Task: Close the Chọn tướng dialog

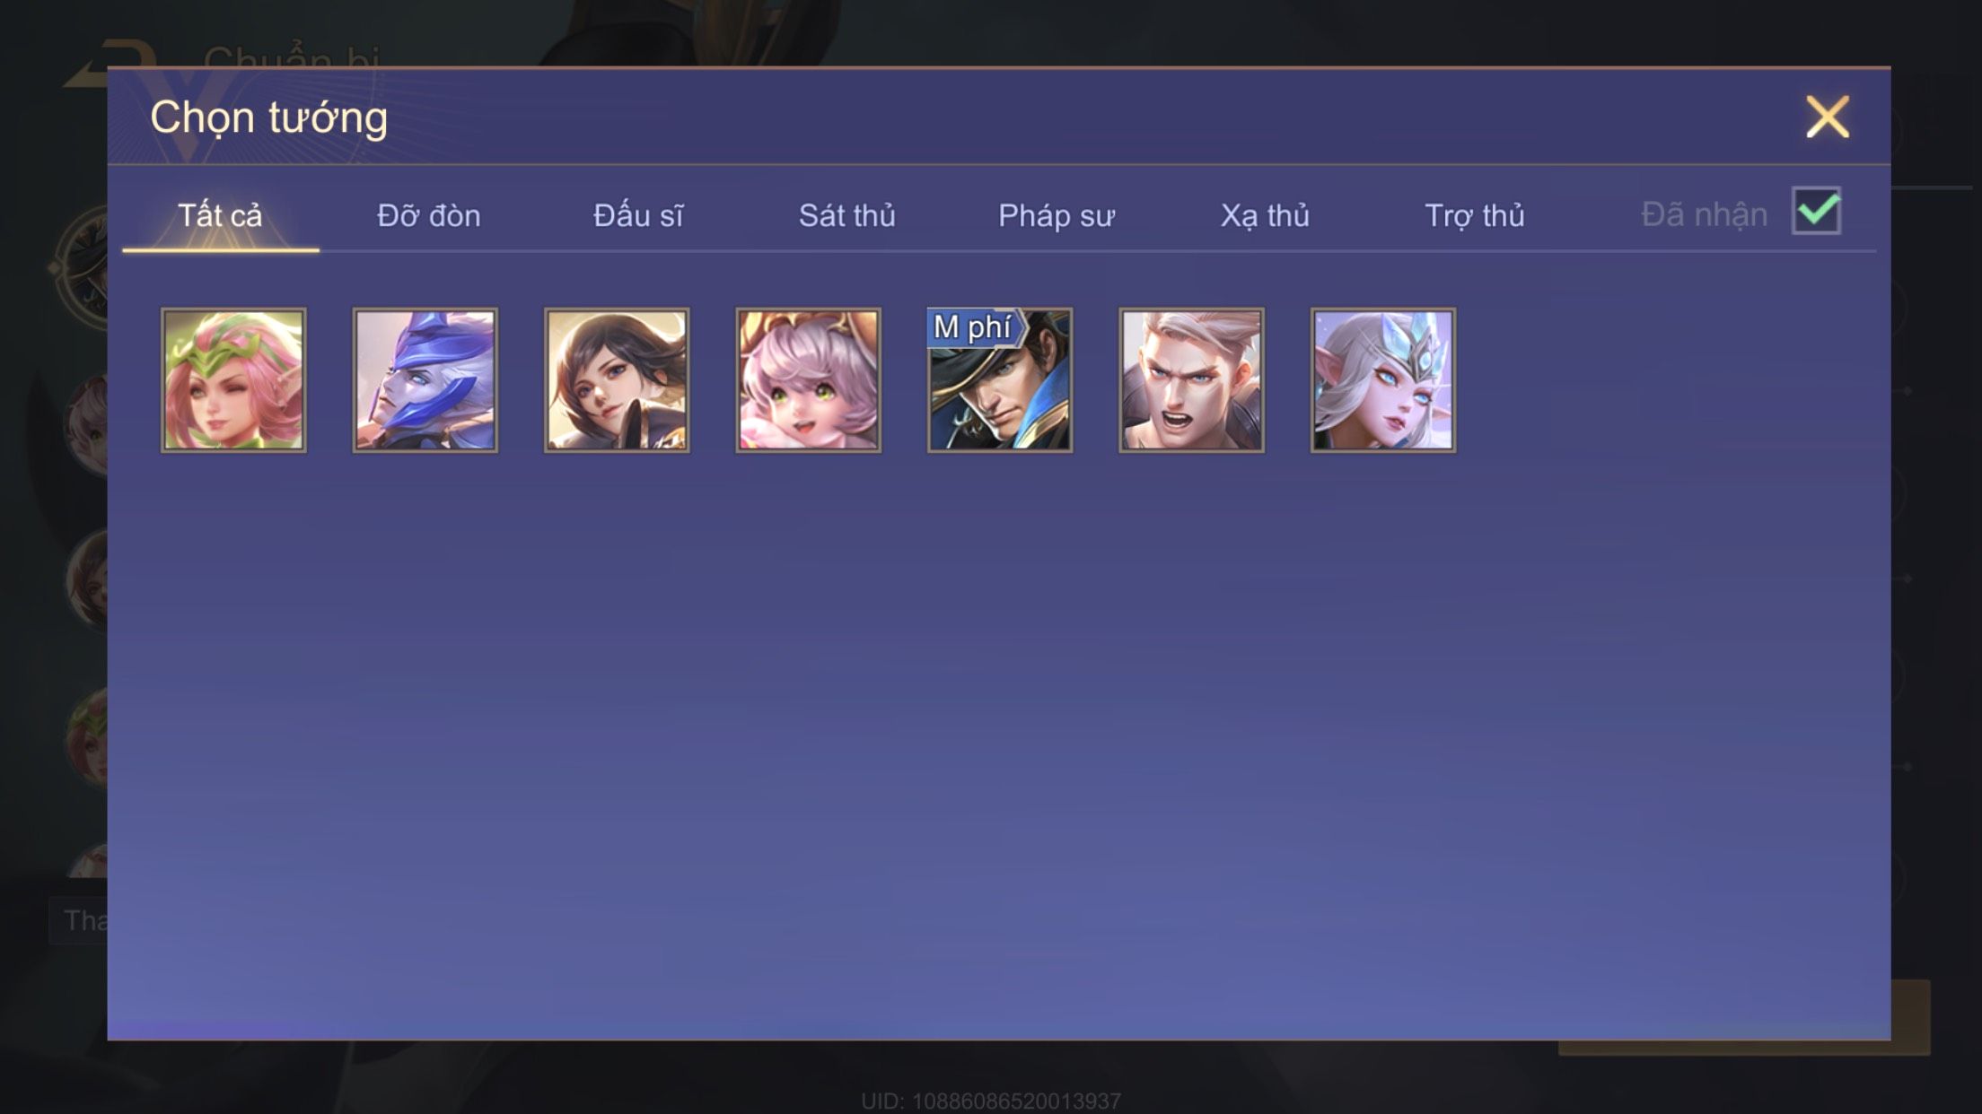Action: 1828,117
